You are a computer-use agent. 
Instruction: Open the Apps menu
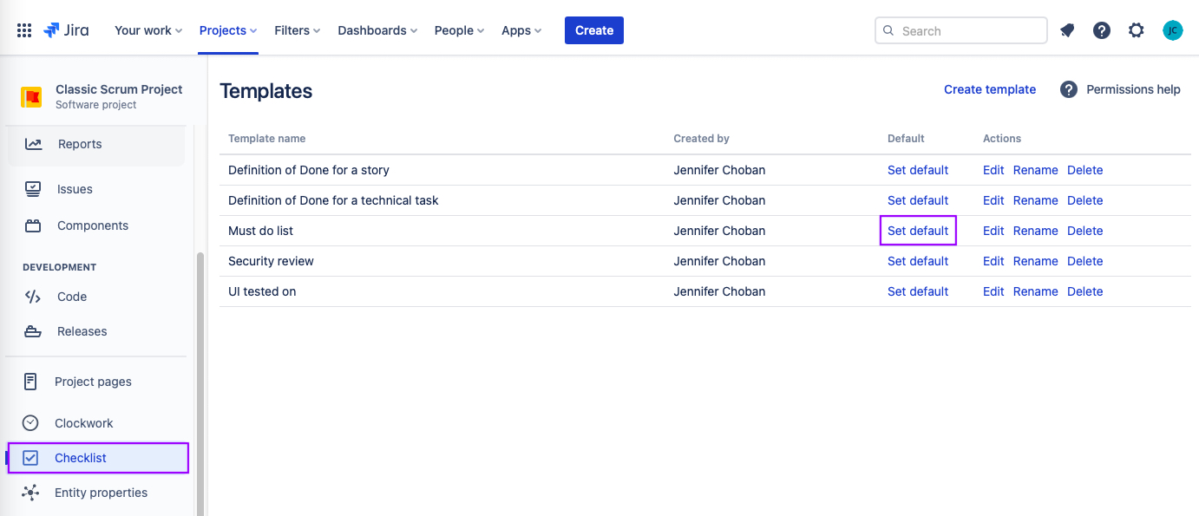[521, 30]
